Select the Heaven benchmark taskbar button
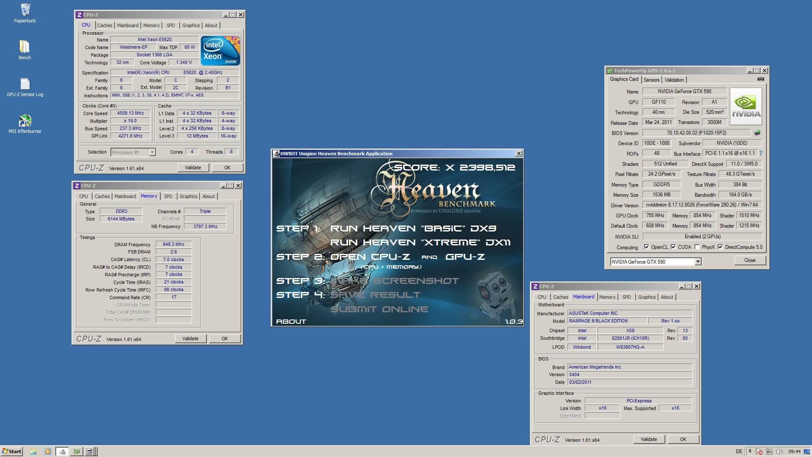The width and height of the screenshot is (812, 457). click(x=62, y=451)
